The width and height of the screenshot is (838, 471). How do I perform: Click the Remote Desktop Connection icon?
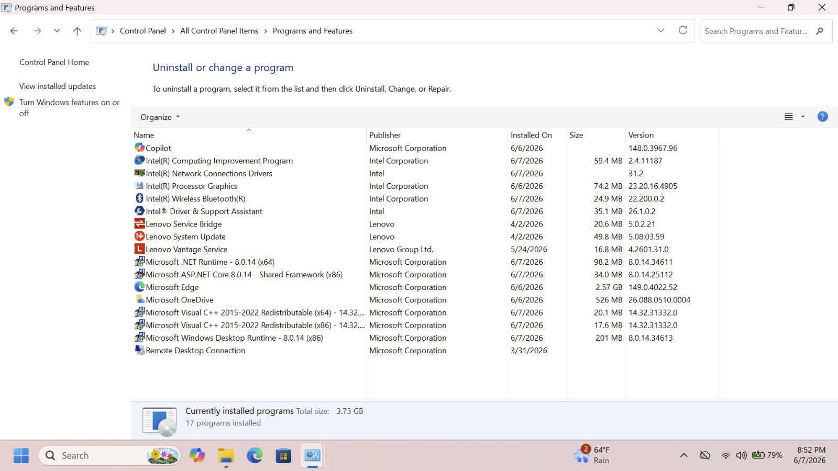click(139, 350)
